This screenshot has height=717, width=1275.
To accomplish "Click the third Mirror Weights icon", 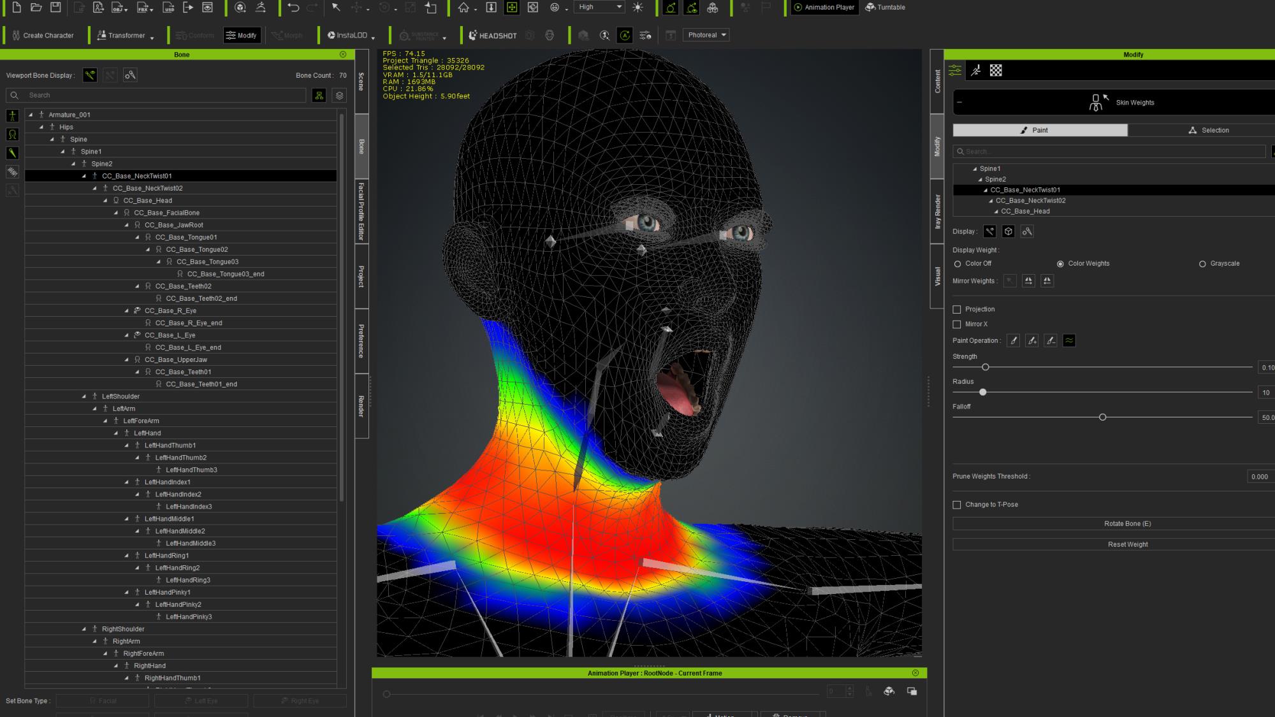I will tap(1047, 281).
